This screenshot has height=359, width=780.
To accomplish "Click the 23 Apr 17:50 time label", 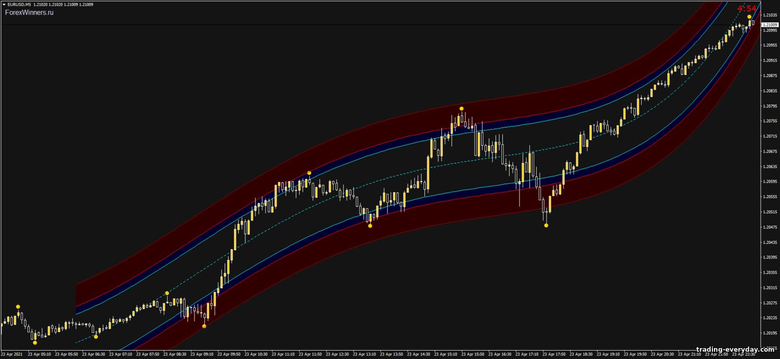I will [x=553, y=355].
